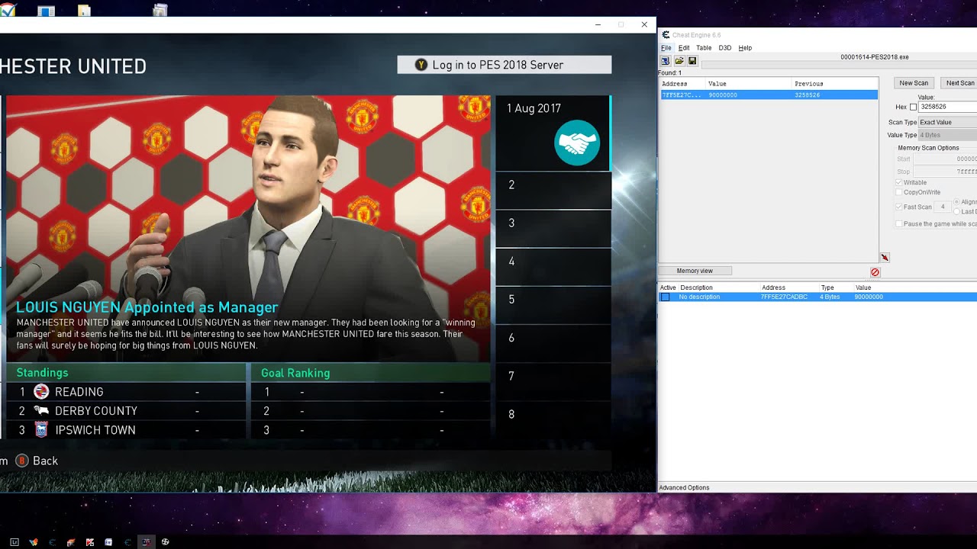Toggle the Fast Scan checkbox
This screenshot has height=549, width=977.
click(898, 207)
